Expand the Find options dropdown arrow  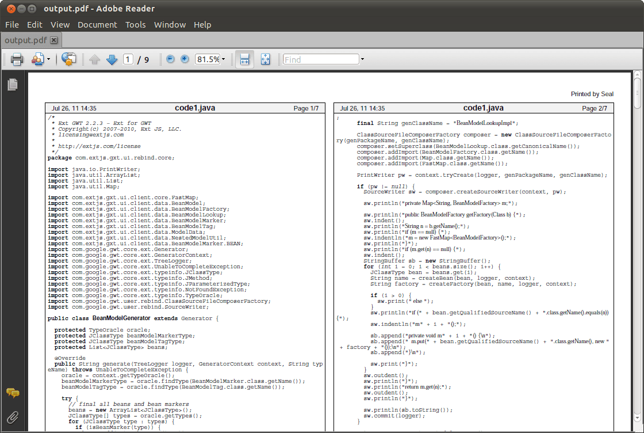coord(362,59)
